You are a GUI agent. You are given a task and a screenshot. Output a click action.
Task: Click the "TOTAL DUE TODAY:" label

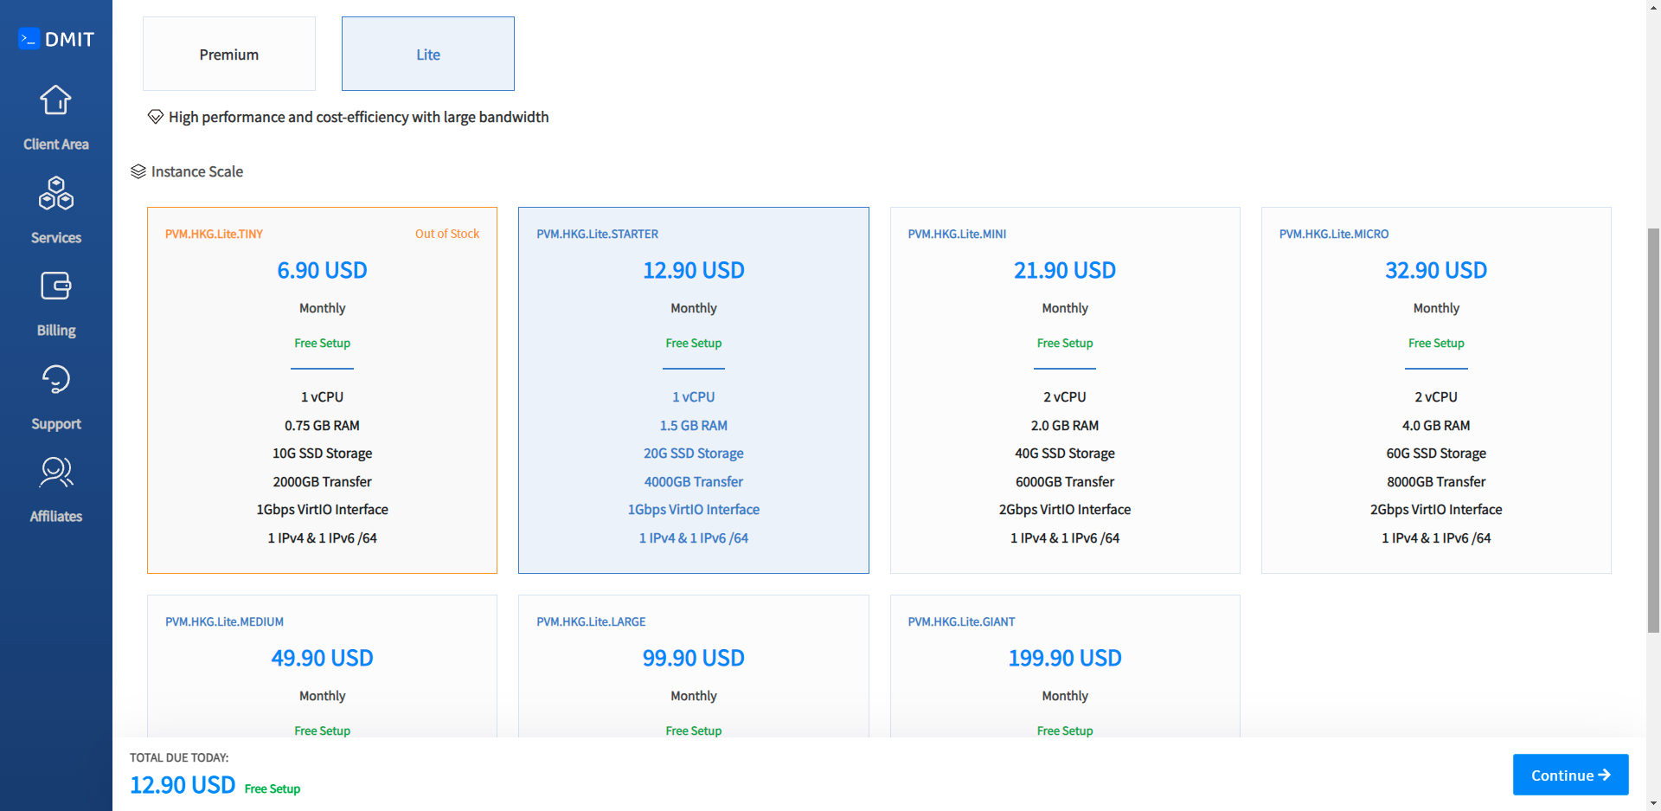179,757
